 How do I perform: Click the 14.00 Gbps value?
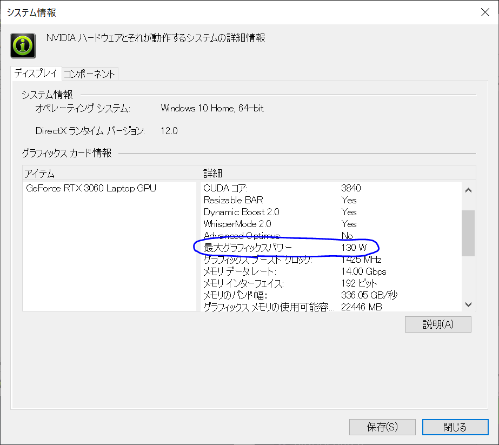point(364,271)
